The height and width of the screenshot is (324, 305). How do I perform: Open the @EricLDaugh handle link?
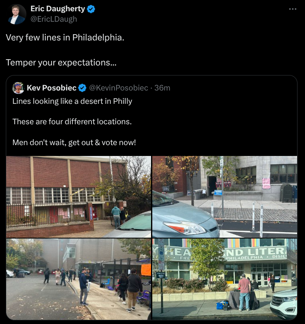tap(54, 19)
